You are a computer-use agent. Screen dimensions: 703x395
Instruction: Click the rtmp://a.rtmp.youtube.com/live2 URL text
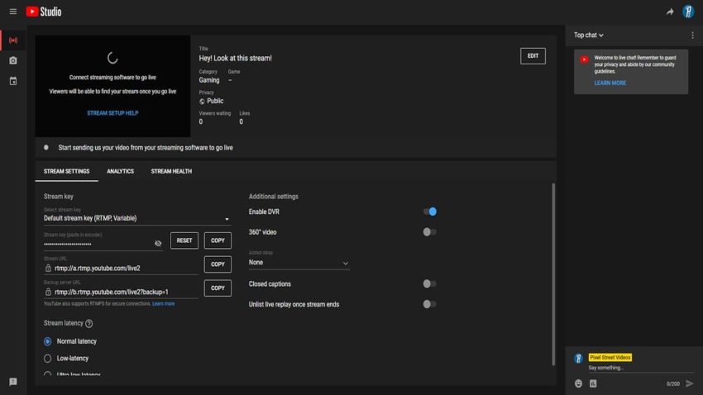pos(98,269)
